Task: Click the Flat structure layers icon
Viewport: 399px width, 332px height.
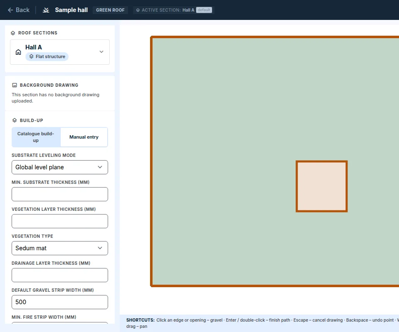Action: coord(31,56)
